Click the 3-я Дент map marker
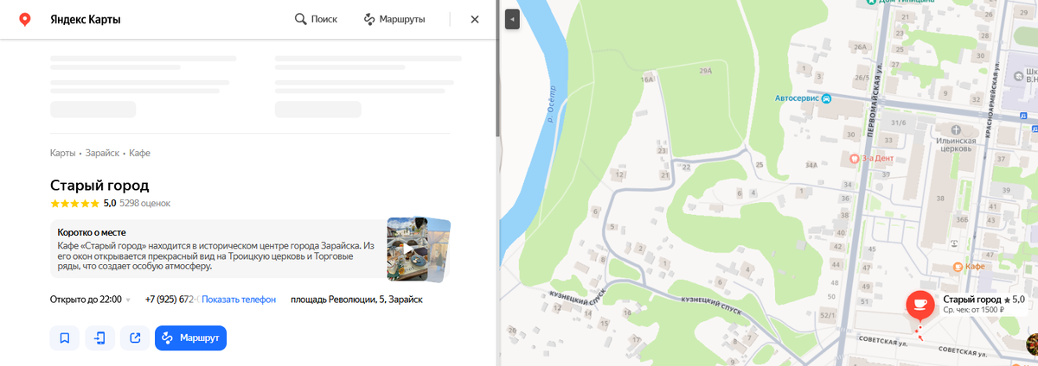The height and width of the screenshot is (366, 1038). pyautogui.click(x=855, y=159)
